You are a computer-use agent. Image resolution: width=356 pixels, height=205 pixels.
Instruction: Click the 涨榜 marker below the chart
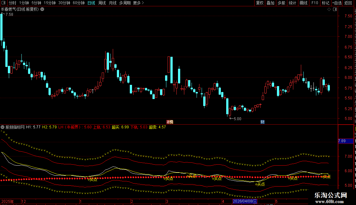(x=170, y=122)
